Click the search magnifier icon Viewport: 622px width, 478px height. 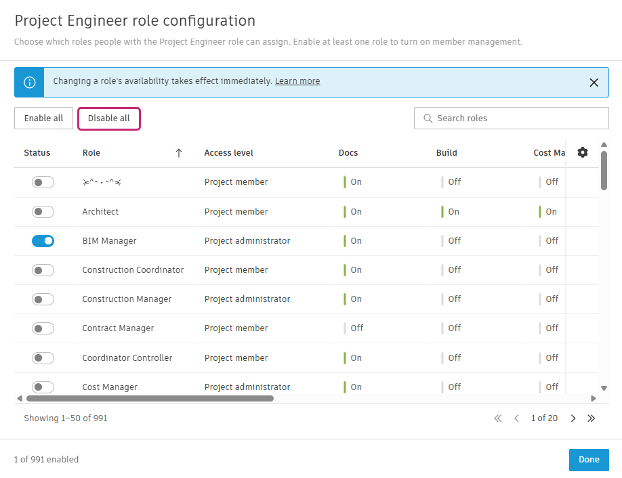click(428, 118)
